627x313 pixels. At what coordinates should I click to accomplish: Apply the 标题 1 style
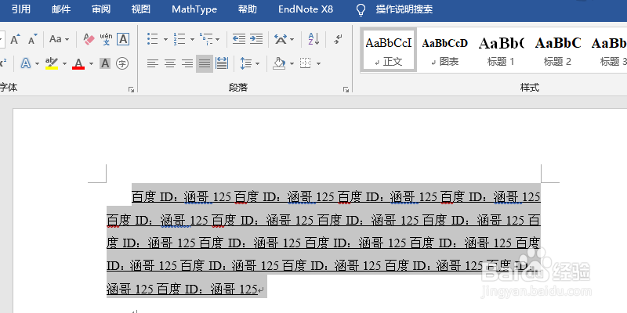501,50
